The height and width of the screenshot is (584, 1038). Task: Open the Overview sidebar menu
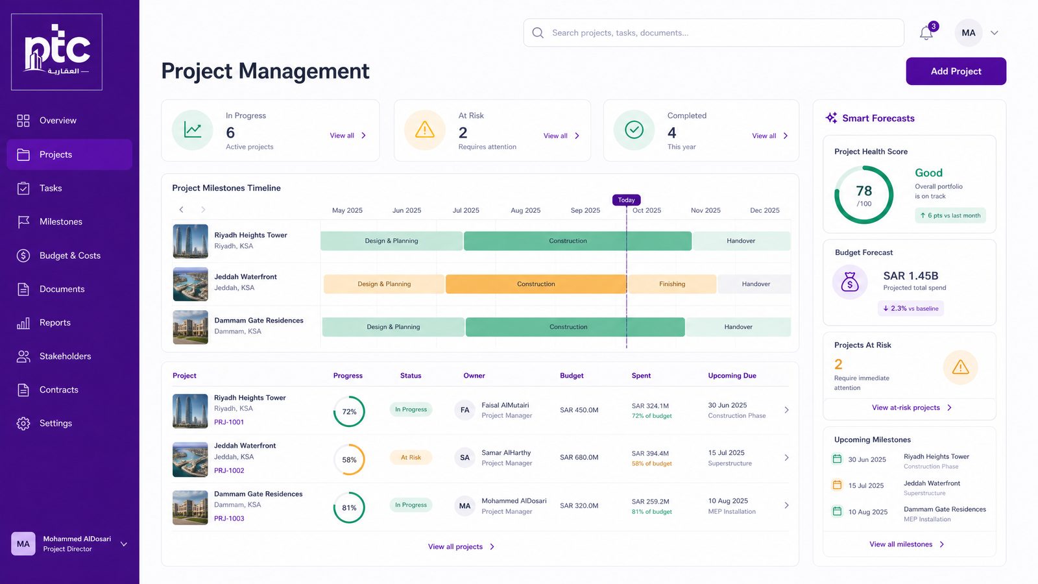tap(69, 121)
